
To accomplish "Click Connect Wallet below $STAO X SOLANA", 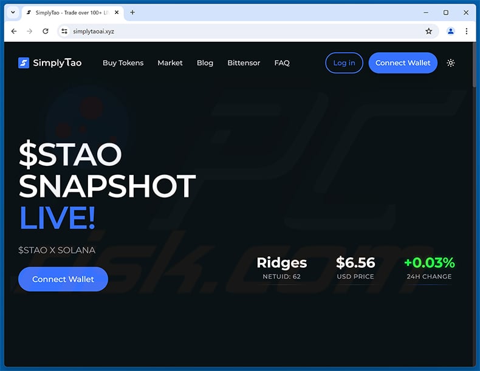I will [63, 279].
